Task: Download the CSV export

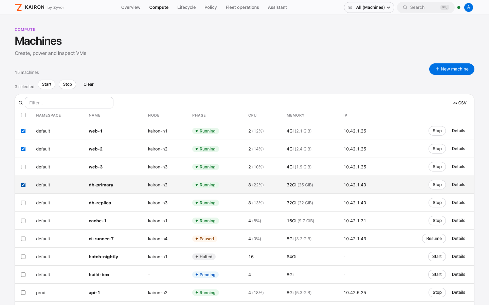Action: [x=460, y=103]
